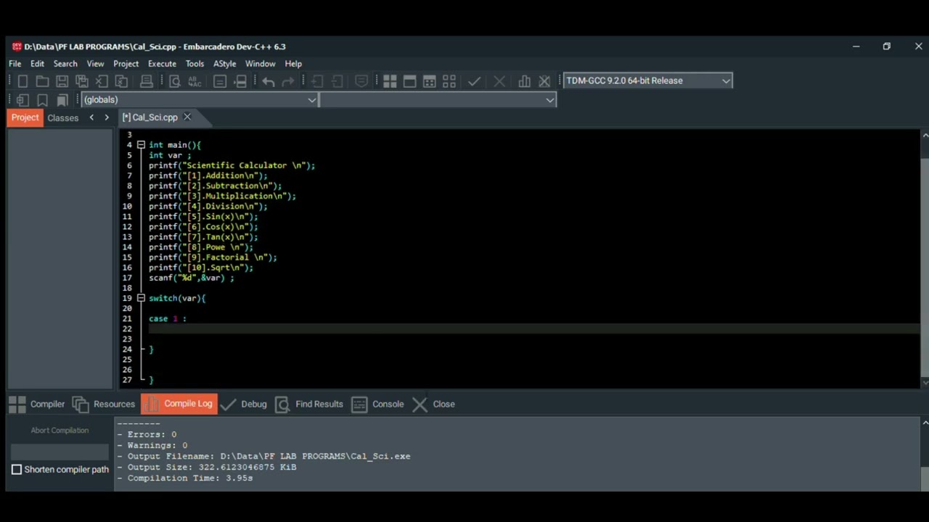
Task: Open the File menu
Action: (15, 64)
